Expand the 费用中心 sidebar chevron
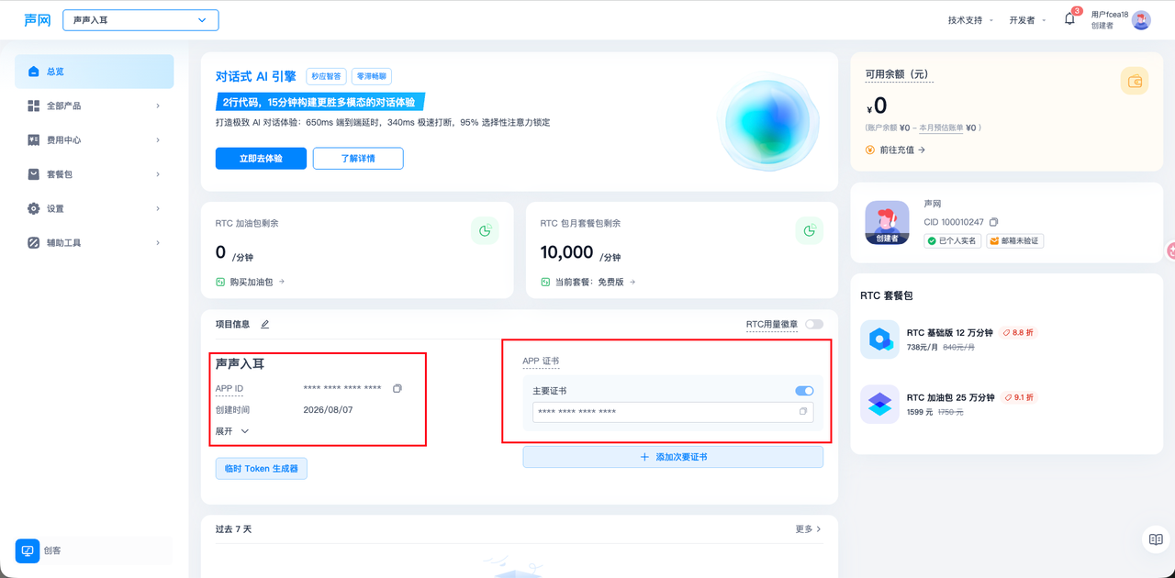The image size is (1175, 578). coord(158,140)
